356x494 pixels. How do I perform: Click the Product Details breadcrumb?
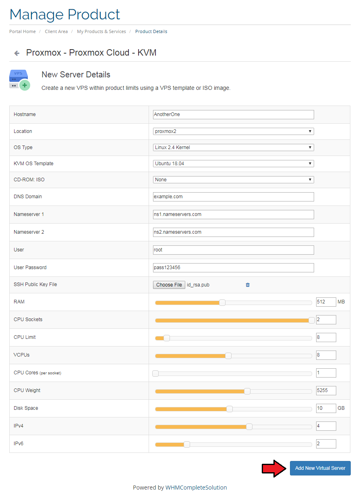tap(151, 31)
